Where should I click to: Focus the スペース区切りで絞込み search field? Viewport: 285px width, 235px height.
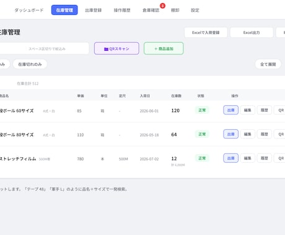tap(44, 48)
